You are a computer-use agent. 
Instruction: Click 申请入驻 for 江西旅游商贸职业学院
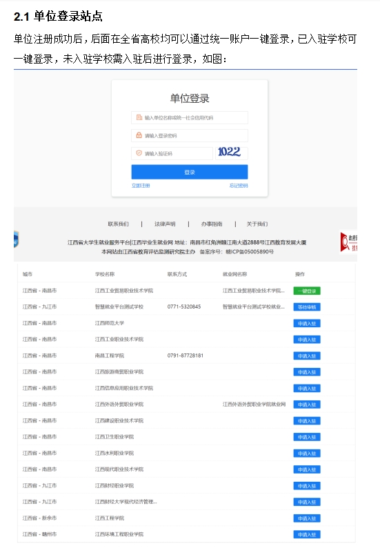pos(307,372)
